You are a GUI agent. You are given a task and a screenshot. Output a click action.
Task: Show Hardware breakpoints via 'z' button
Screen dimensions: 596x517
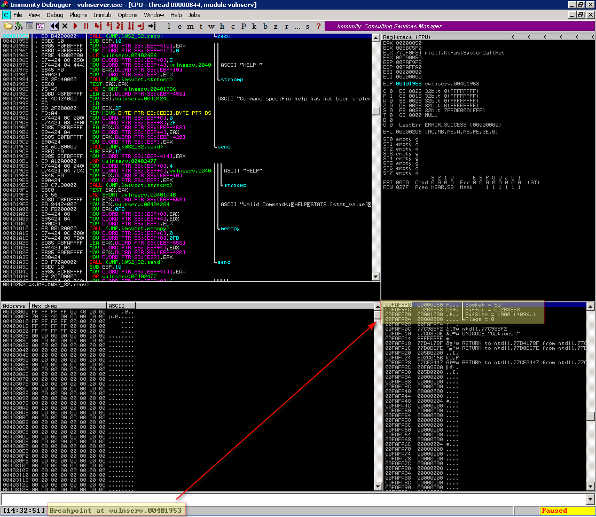276,26
